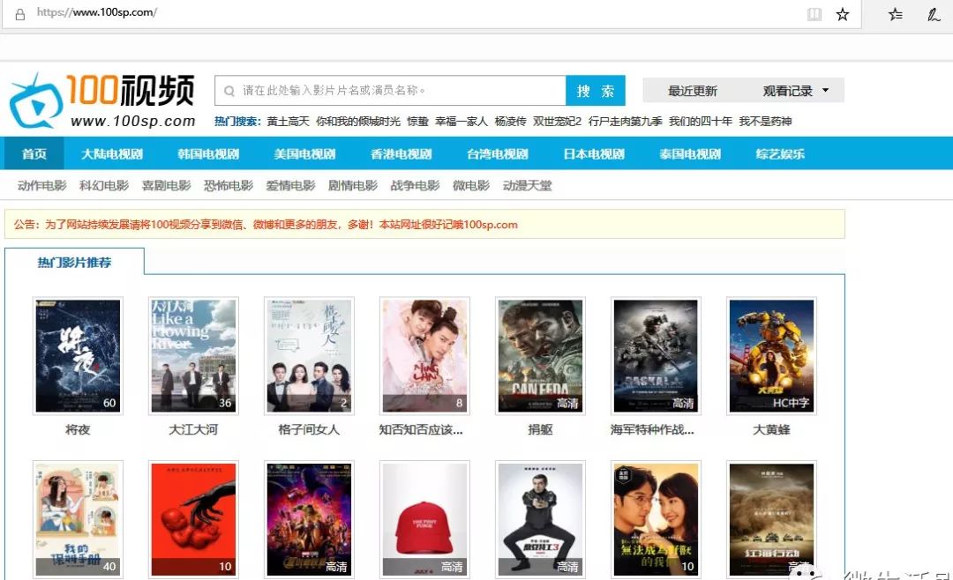The image size is (953, 580).
Task: Search hot keyword 行尸走肉第九季
Action: (626, 122)
